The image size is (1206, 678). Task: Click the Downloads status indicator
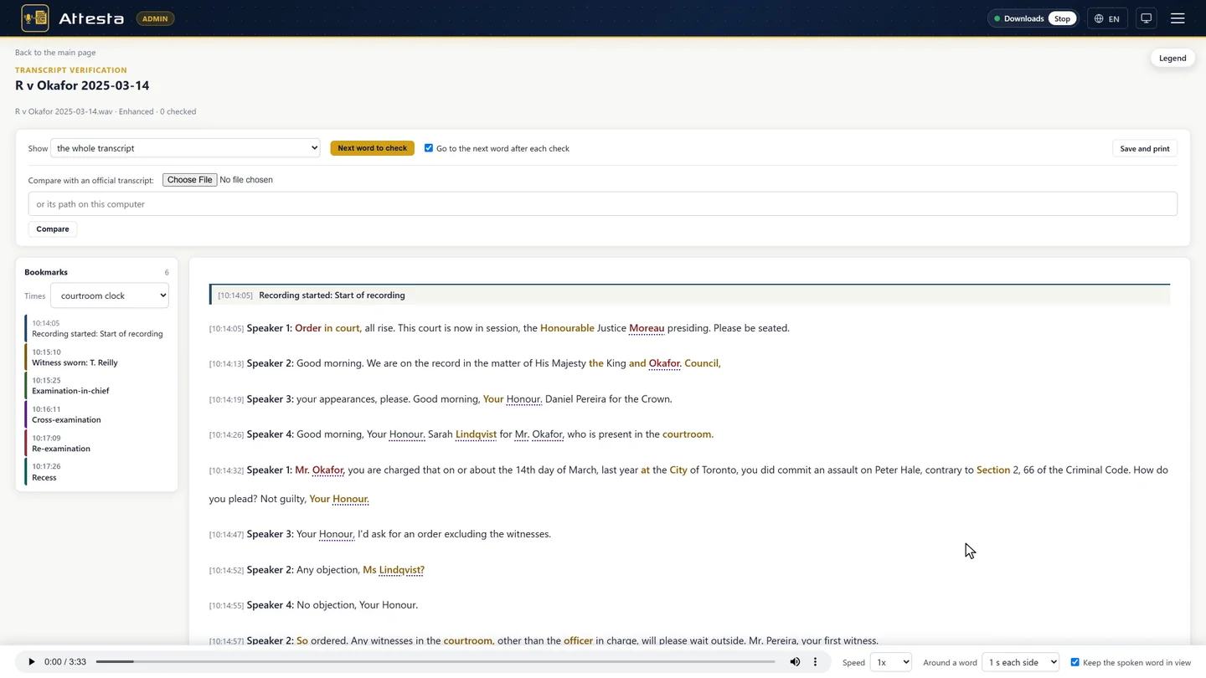[1018, 18]
